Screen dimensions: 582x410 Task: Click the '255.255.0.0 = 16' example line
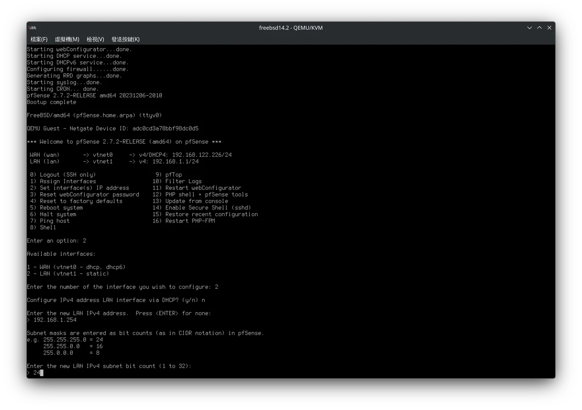pyautogui.click(x=73, y=346)
